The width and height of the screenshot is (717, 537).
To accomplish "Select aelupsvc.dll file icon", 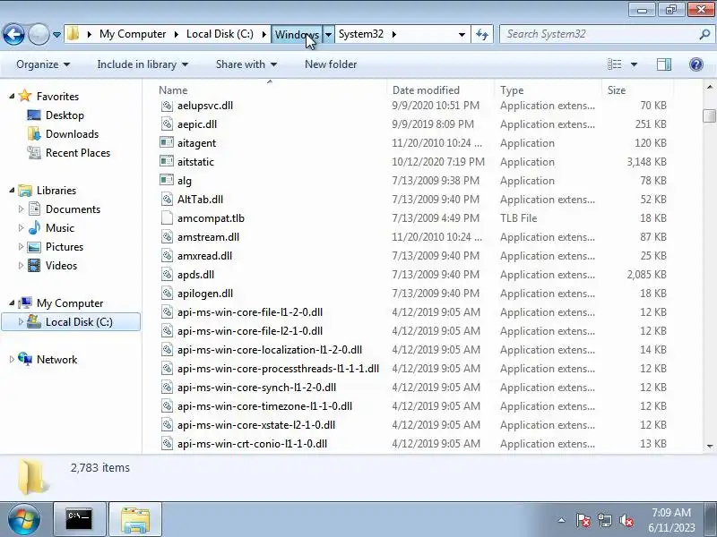I will point(167,105).
